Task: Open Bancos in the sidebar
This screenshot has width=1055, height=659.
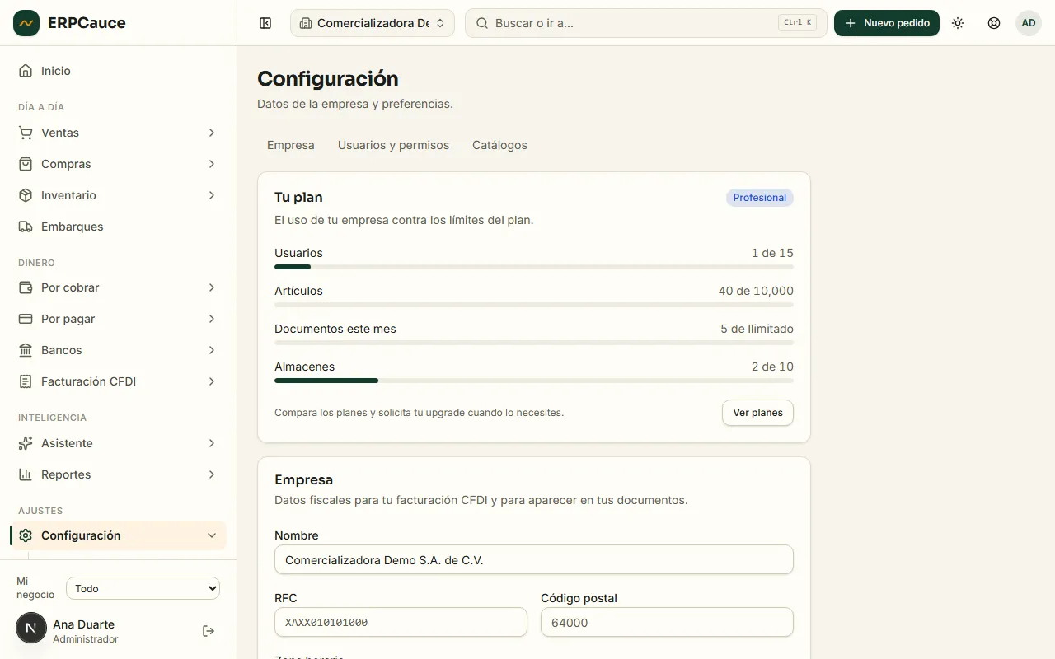Action: click(x=118, y=350)
